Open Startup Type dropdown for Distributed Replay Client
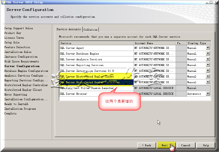 (208, 76)
